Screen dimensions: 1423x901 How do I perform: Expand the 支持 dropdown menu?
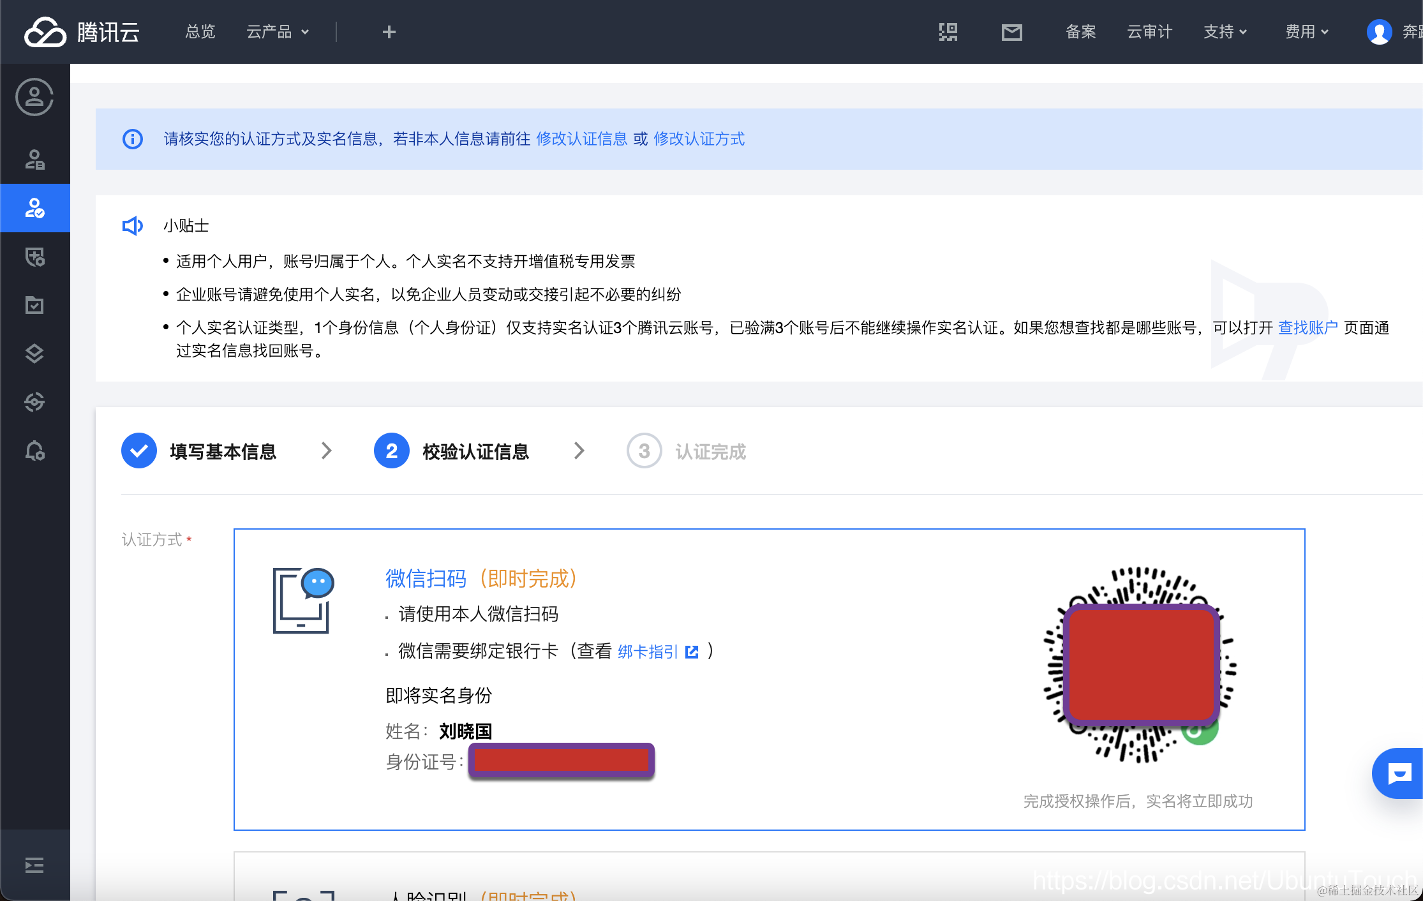1225,32
